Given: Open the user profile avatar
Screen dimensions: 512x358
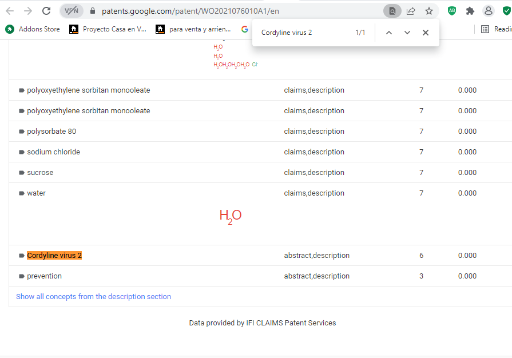Looking at the screenshot, I should click(x=488, y=11).
